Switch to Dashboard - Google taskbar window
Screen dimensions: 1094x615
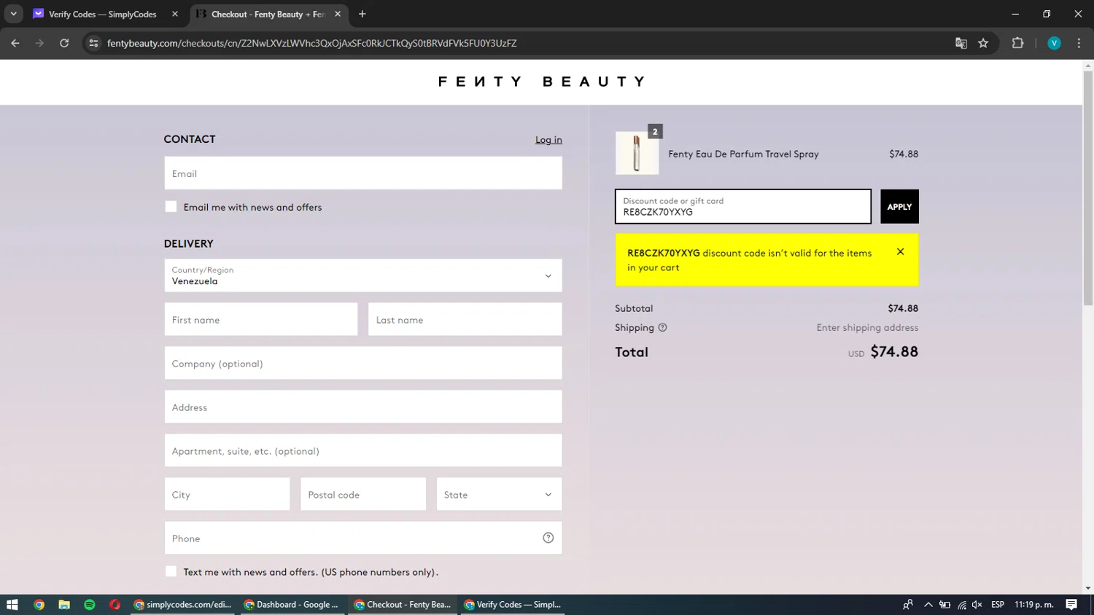pos(291,605)
